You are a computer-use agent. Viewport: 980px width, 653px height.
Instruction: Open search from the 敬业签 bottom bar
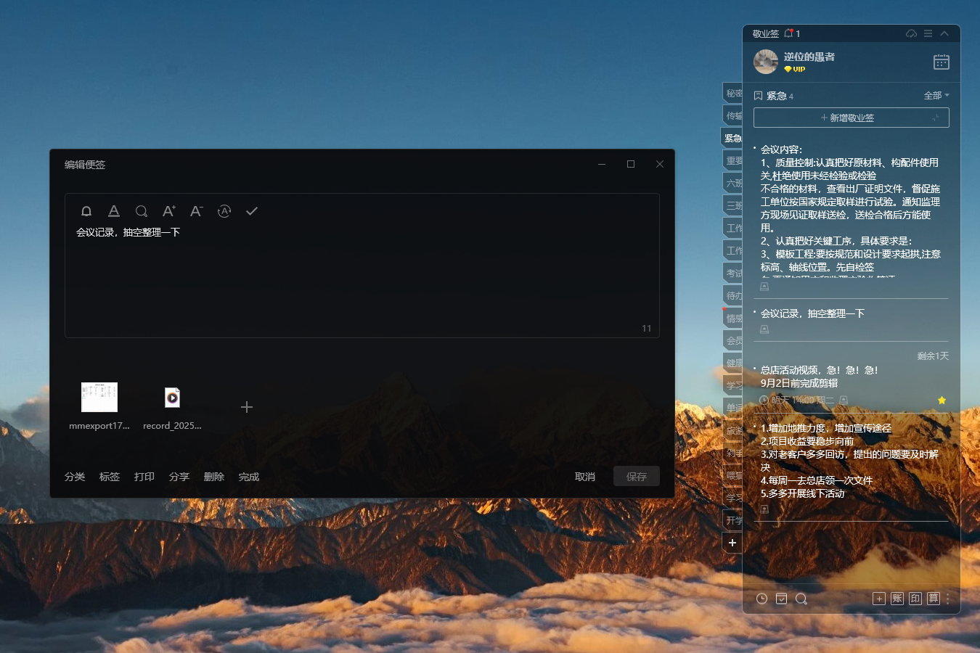pyautogui.click(x=801, y=599)
